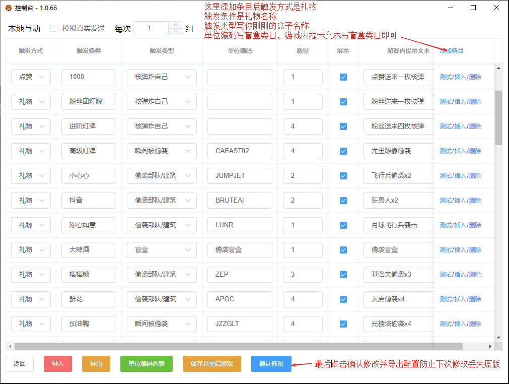Expand the 核弹炸自己 dropdown in 粉丝团灯牌 row

[x=162, y=102]
